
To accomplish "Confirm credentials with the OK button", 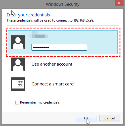I will coord(86,118).
